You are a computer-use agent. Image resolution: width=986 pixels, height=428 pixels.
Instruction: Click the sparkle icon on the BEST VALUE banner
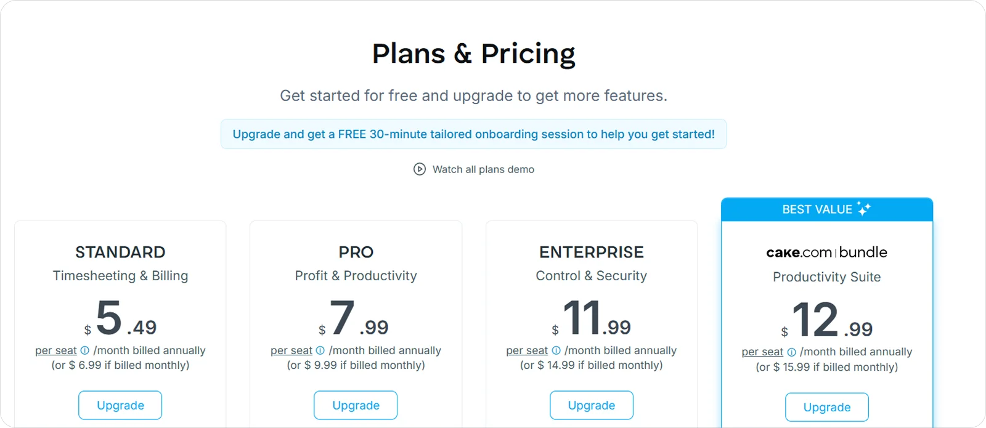(x=863, y=209)
